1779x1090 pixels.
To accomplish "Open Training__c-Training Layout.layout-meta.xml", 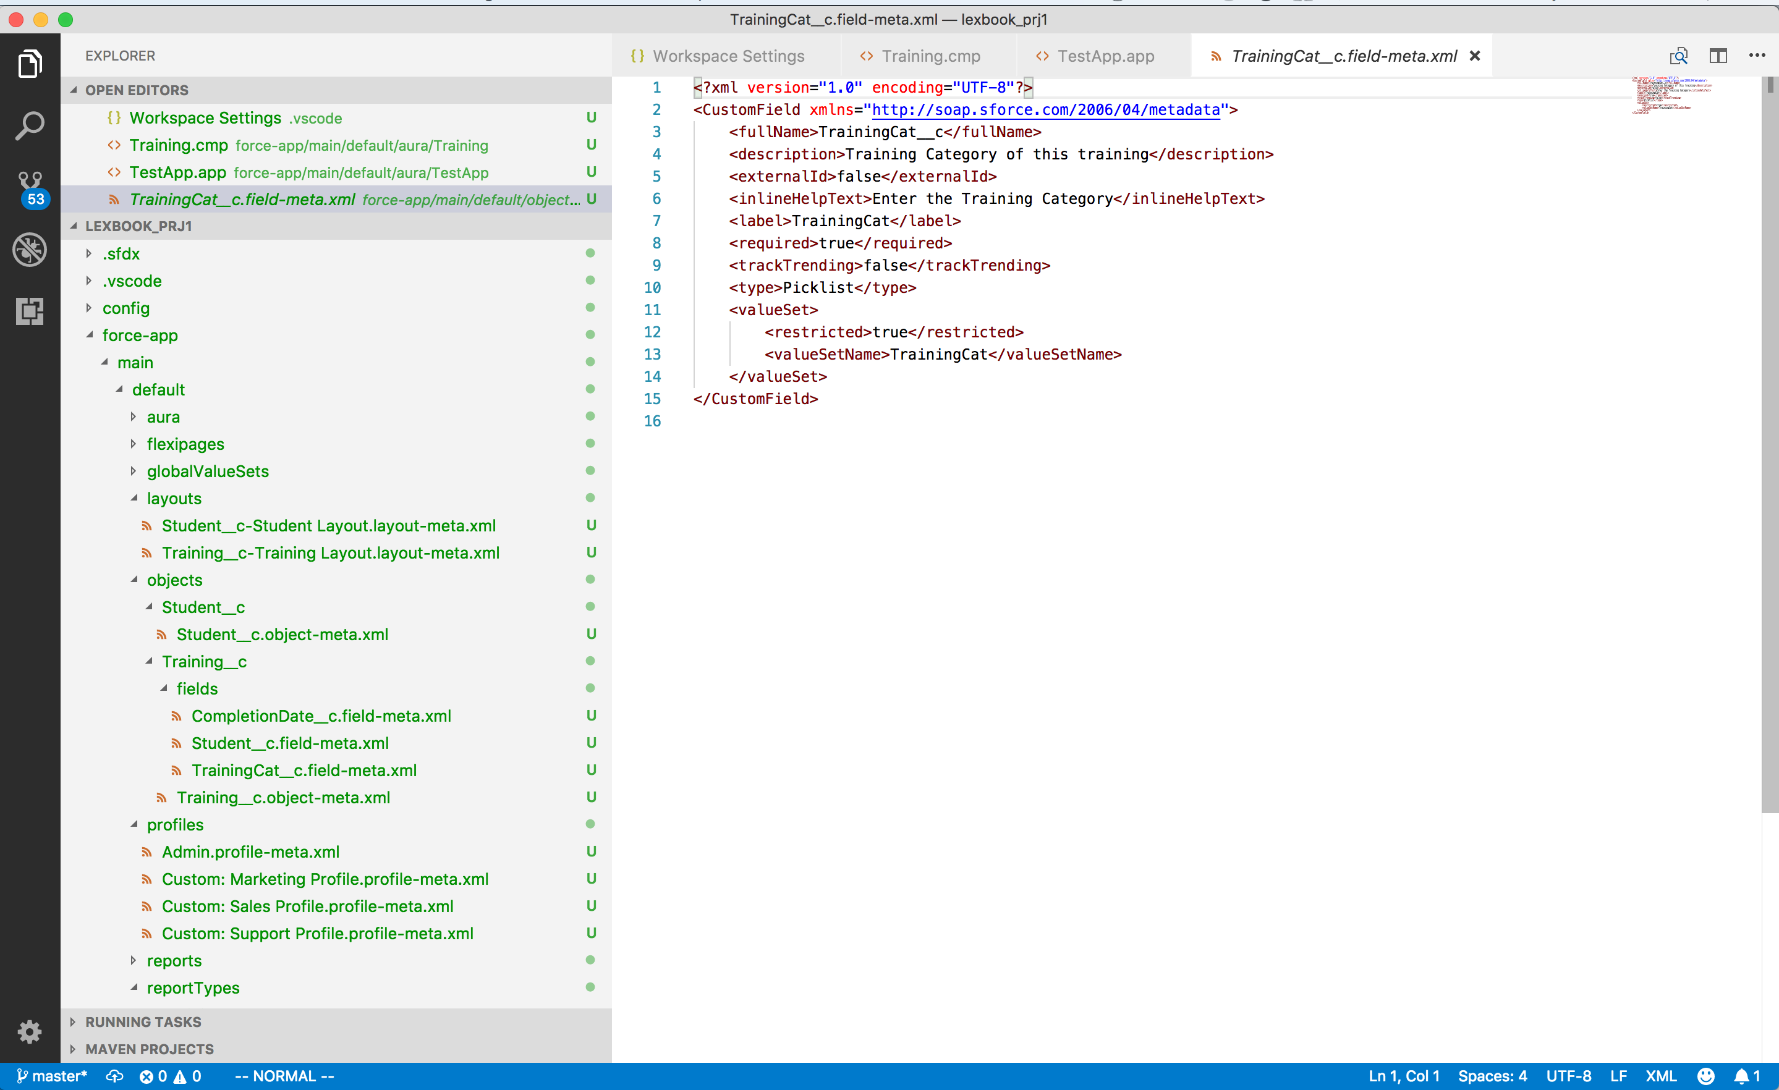I will click(x=330, y=553).
